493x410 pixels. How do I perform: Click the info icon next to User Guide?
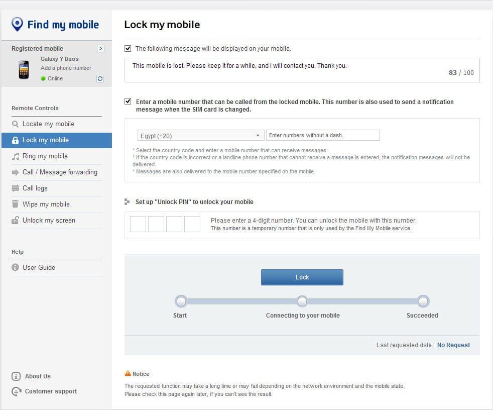point(16,268)
